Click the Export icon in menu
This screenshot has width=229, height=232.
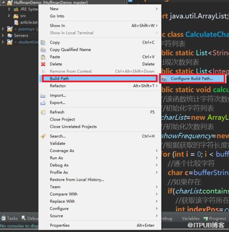[x=43, y=103]
